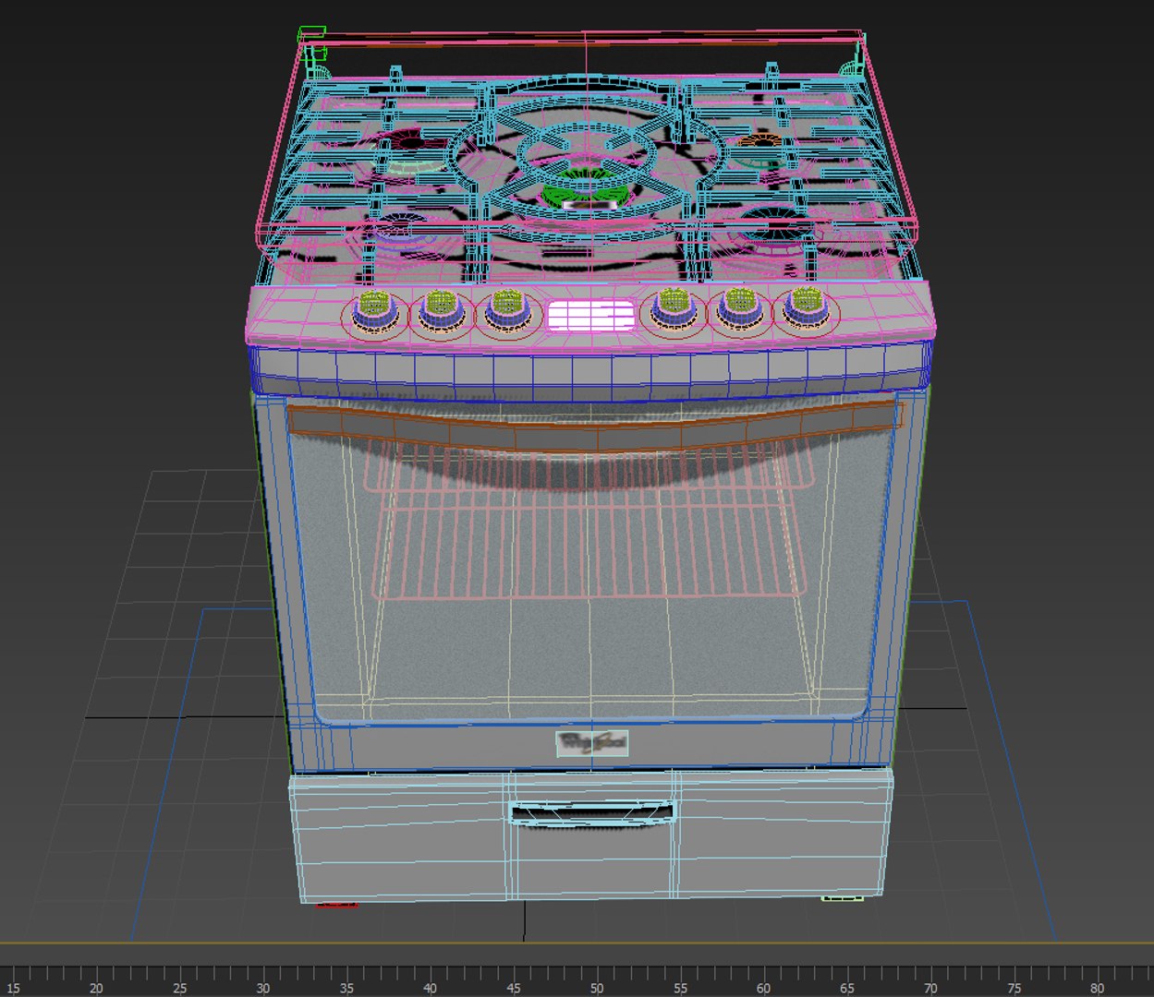Select the bottom drawer handle
Viewport: 1154px width, 997px height.
click(593, 812)
